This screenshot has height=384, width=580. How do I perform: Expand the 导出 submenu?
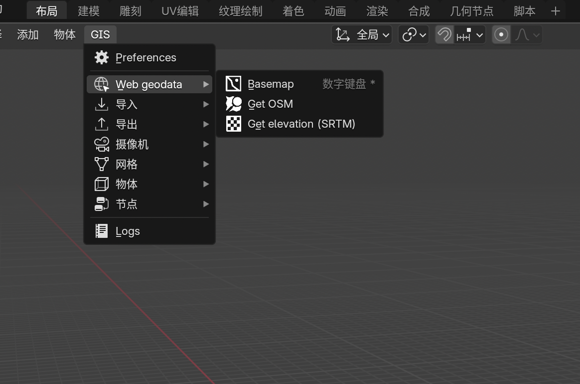(149, 124)
